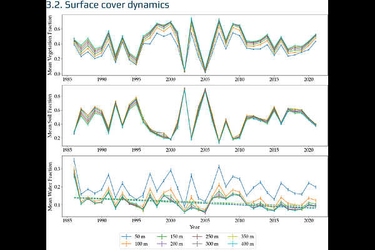Click the 2020 tick on the vegetation chart
This screenshot has width=375, height=250.
[308, 81]
